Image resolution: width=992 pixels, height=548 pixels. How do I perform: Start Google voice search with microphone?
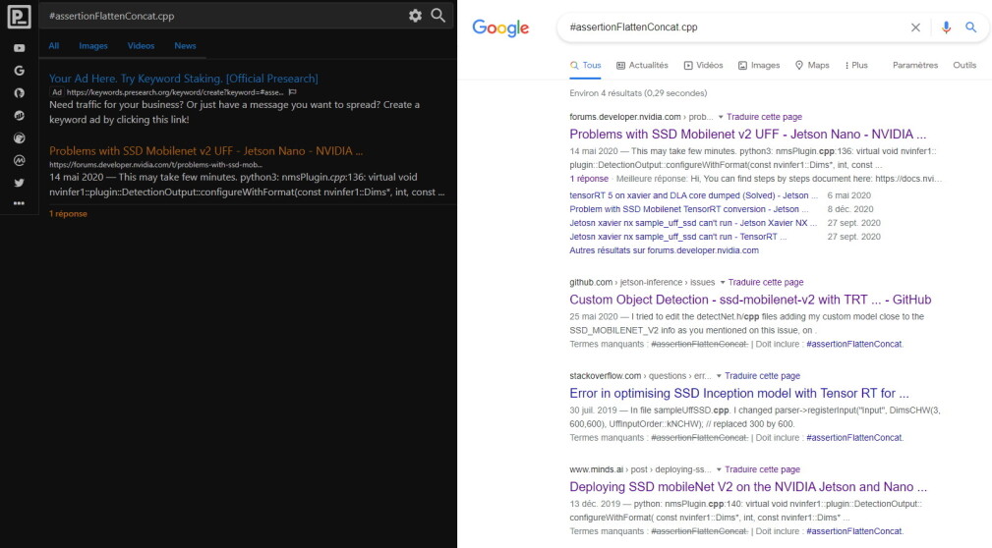(946, 27)
